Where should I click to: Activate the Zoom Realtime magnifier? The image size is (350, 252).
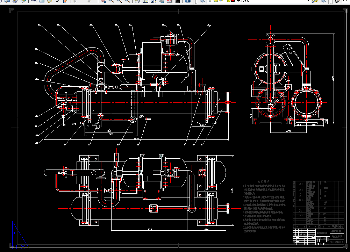(111, 1)
